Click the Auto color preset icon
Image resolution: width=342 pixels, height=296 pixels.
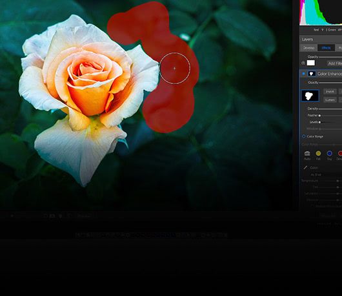307,153
